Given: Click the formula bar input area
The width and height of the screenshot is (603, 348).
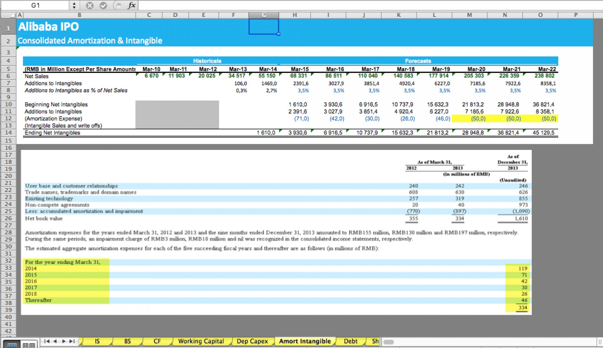Looking at the screenshot, I should coord(370,5).
